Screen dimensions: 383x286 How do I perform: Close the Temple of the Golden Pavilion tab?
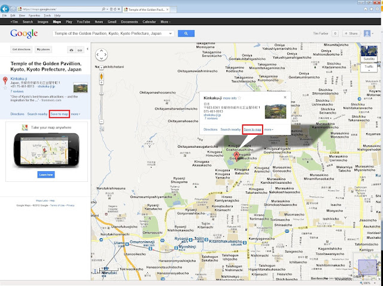(x=168, y=10)
